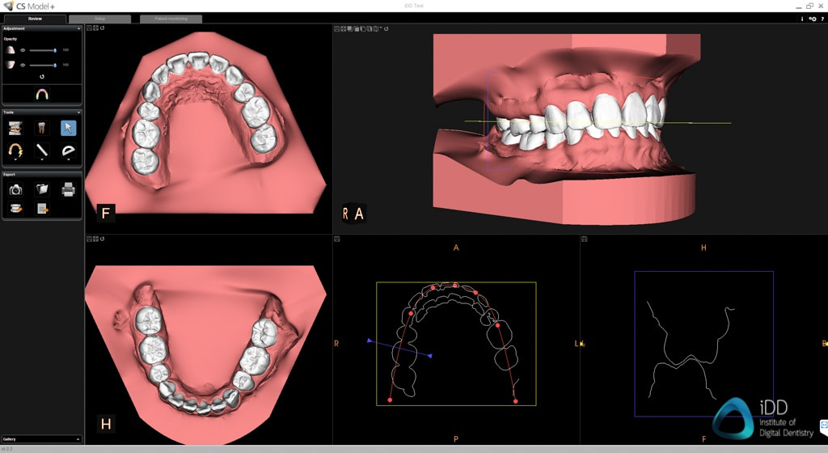This screenshot has height=453, width=828.
Task: Click the lower jaw model thumbnail
Action: pyautogui.click(x=10, y=65)
